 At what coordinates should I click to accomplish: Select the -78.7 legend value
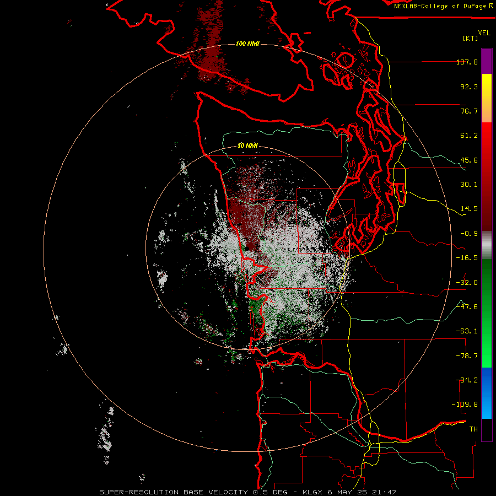[x=467, y=356]
